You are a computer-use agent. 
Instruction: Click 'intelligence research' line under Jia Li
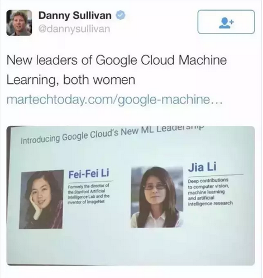click(x=211, y=203)
